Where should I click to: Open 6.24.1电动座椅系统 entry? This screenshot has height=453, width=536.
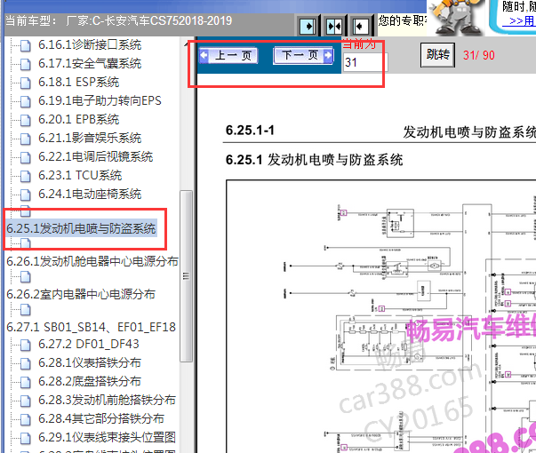point(90,194)
